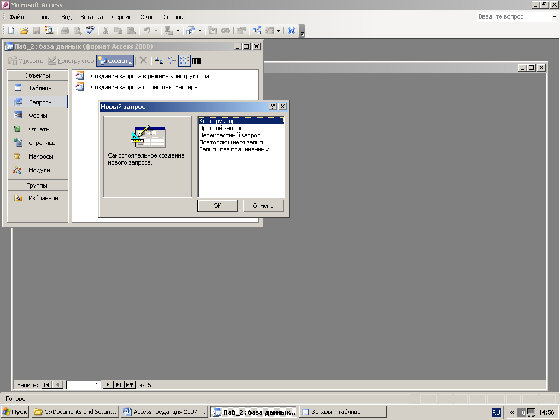Image resolution: width=560 pixels, height=420 pixels.
Task: Click the Введите вопрос help field
Action: coord(514,17)
